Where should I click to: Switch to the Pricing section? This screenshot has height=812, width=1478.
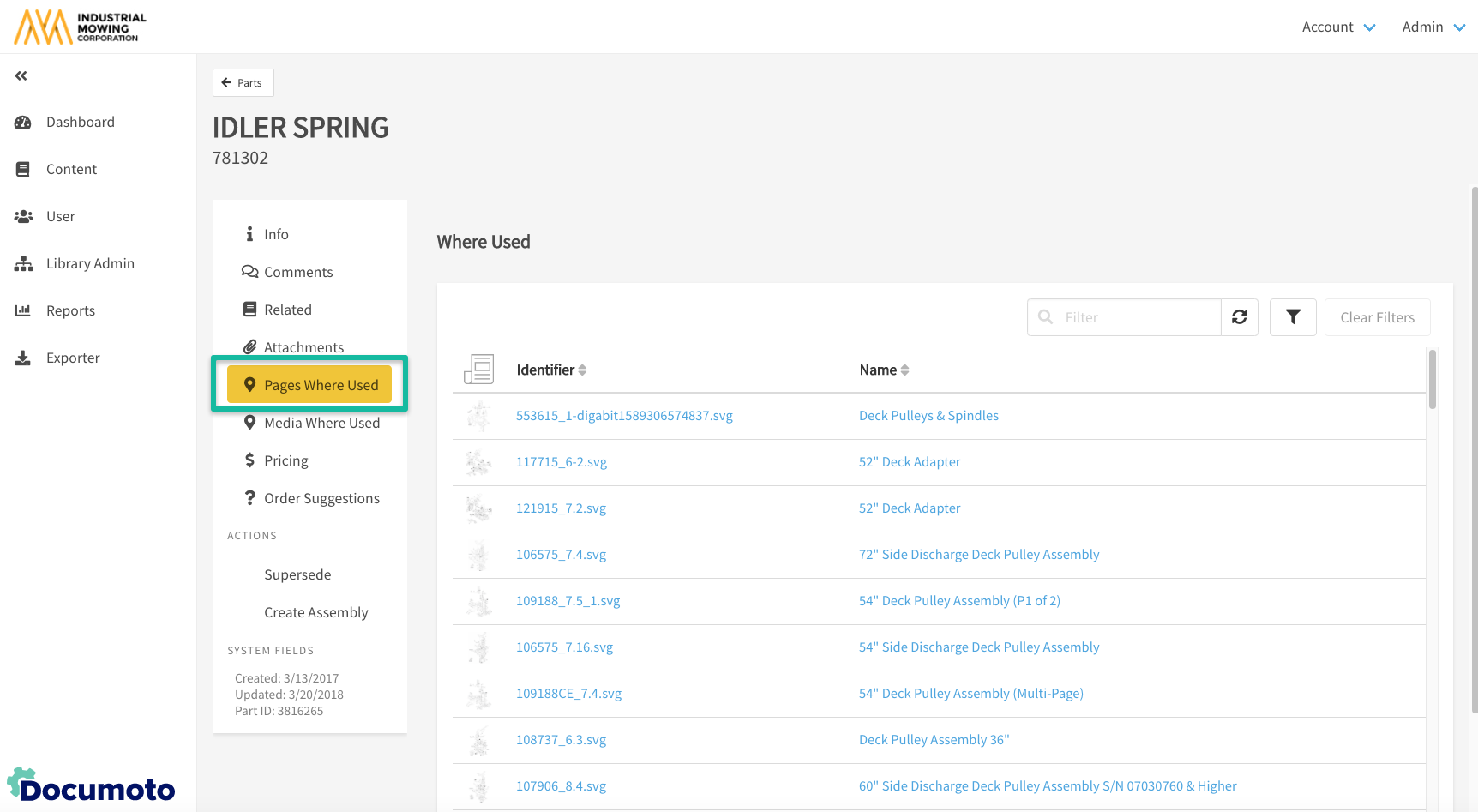coord(285,461)
